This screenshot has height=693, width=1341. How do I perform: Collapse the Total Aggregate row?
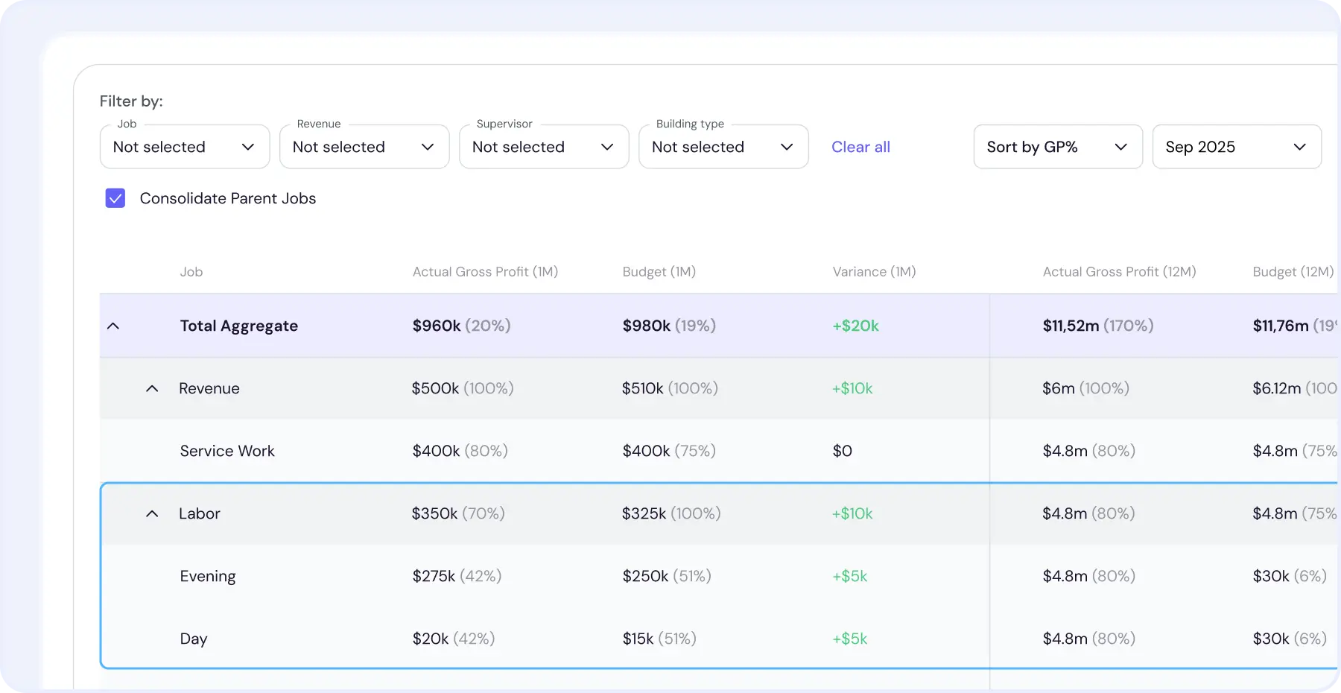[x=113, y=326]
